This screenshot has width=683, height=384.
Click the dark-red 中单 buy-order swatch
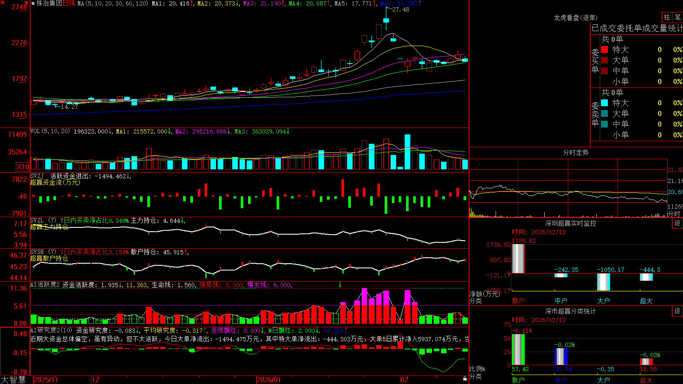pyautogui.click(x=604, y=71)
